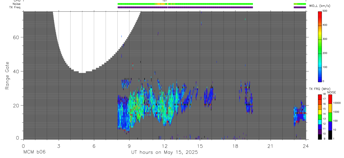Image resolution: width=344 pixels, height=158 pixels.
Task: Click the "300" tick on the width colorbar
Action: click(x=325, y=39)
